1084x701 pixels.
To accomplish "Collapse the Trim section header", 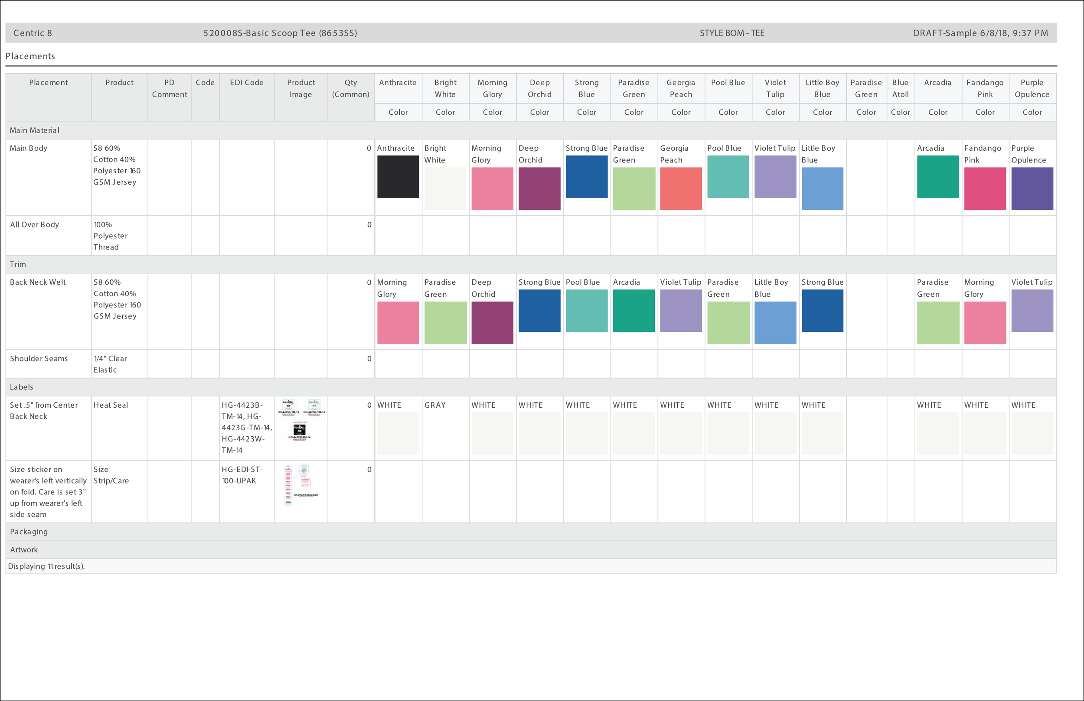I will point(18,264).
